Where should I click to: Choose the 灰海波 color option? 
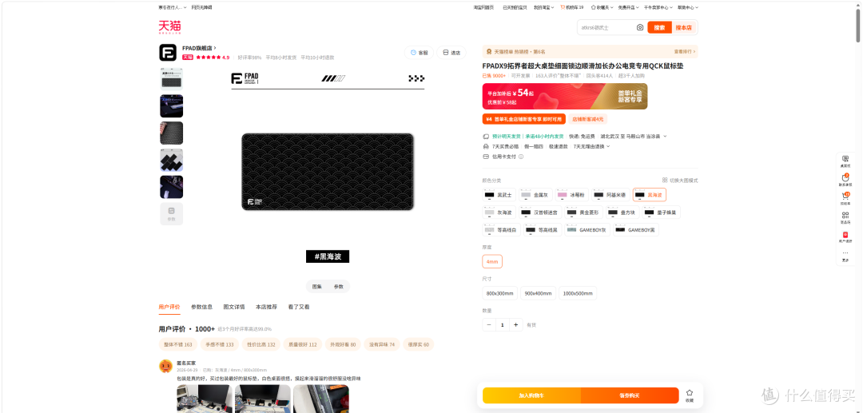tap(499, 212)
